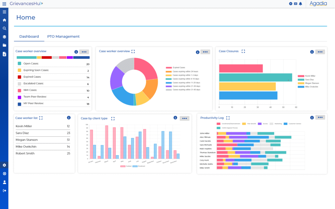Switch to the PTO Management tab
Viewport: 335px width, 209px height.
pyautogui.click(x=63, y=37)
